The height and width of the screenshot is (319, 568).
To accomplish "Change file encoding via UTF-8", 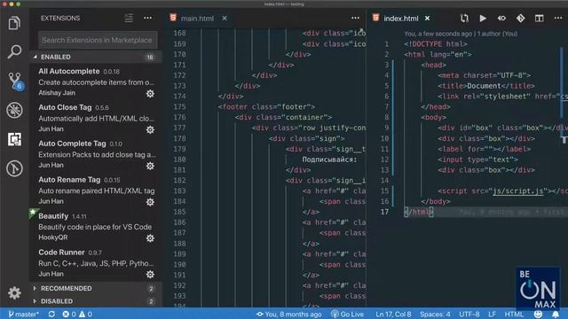I will point(469,314).
